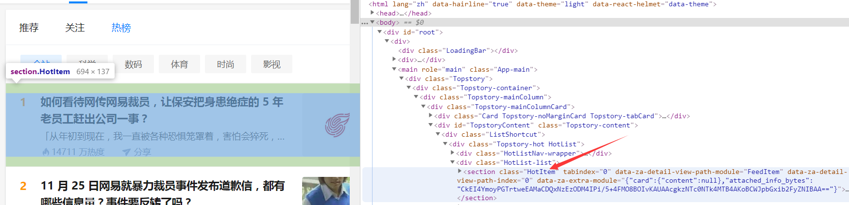849x205 pixels.
Task: Collapse the TopstoryContent div node
Action: (x=431, y=125)
